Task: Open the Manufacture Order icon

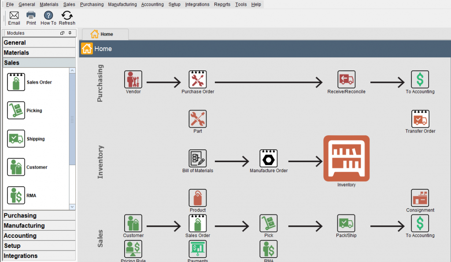Action: pyautogui.click(x=268, y=159)
